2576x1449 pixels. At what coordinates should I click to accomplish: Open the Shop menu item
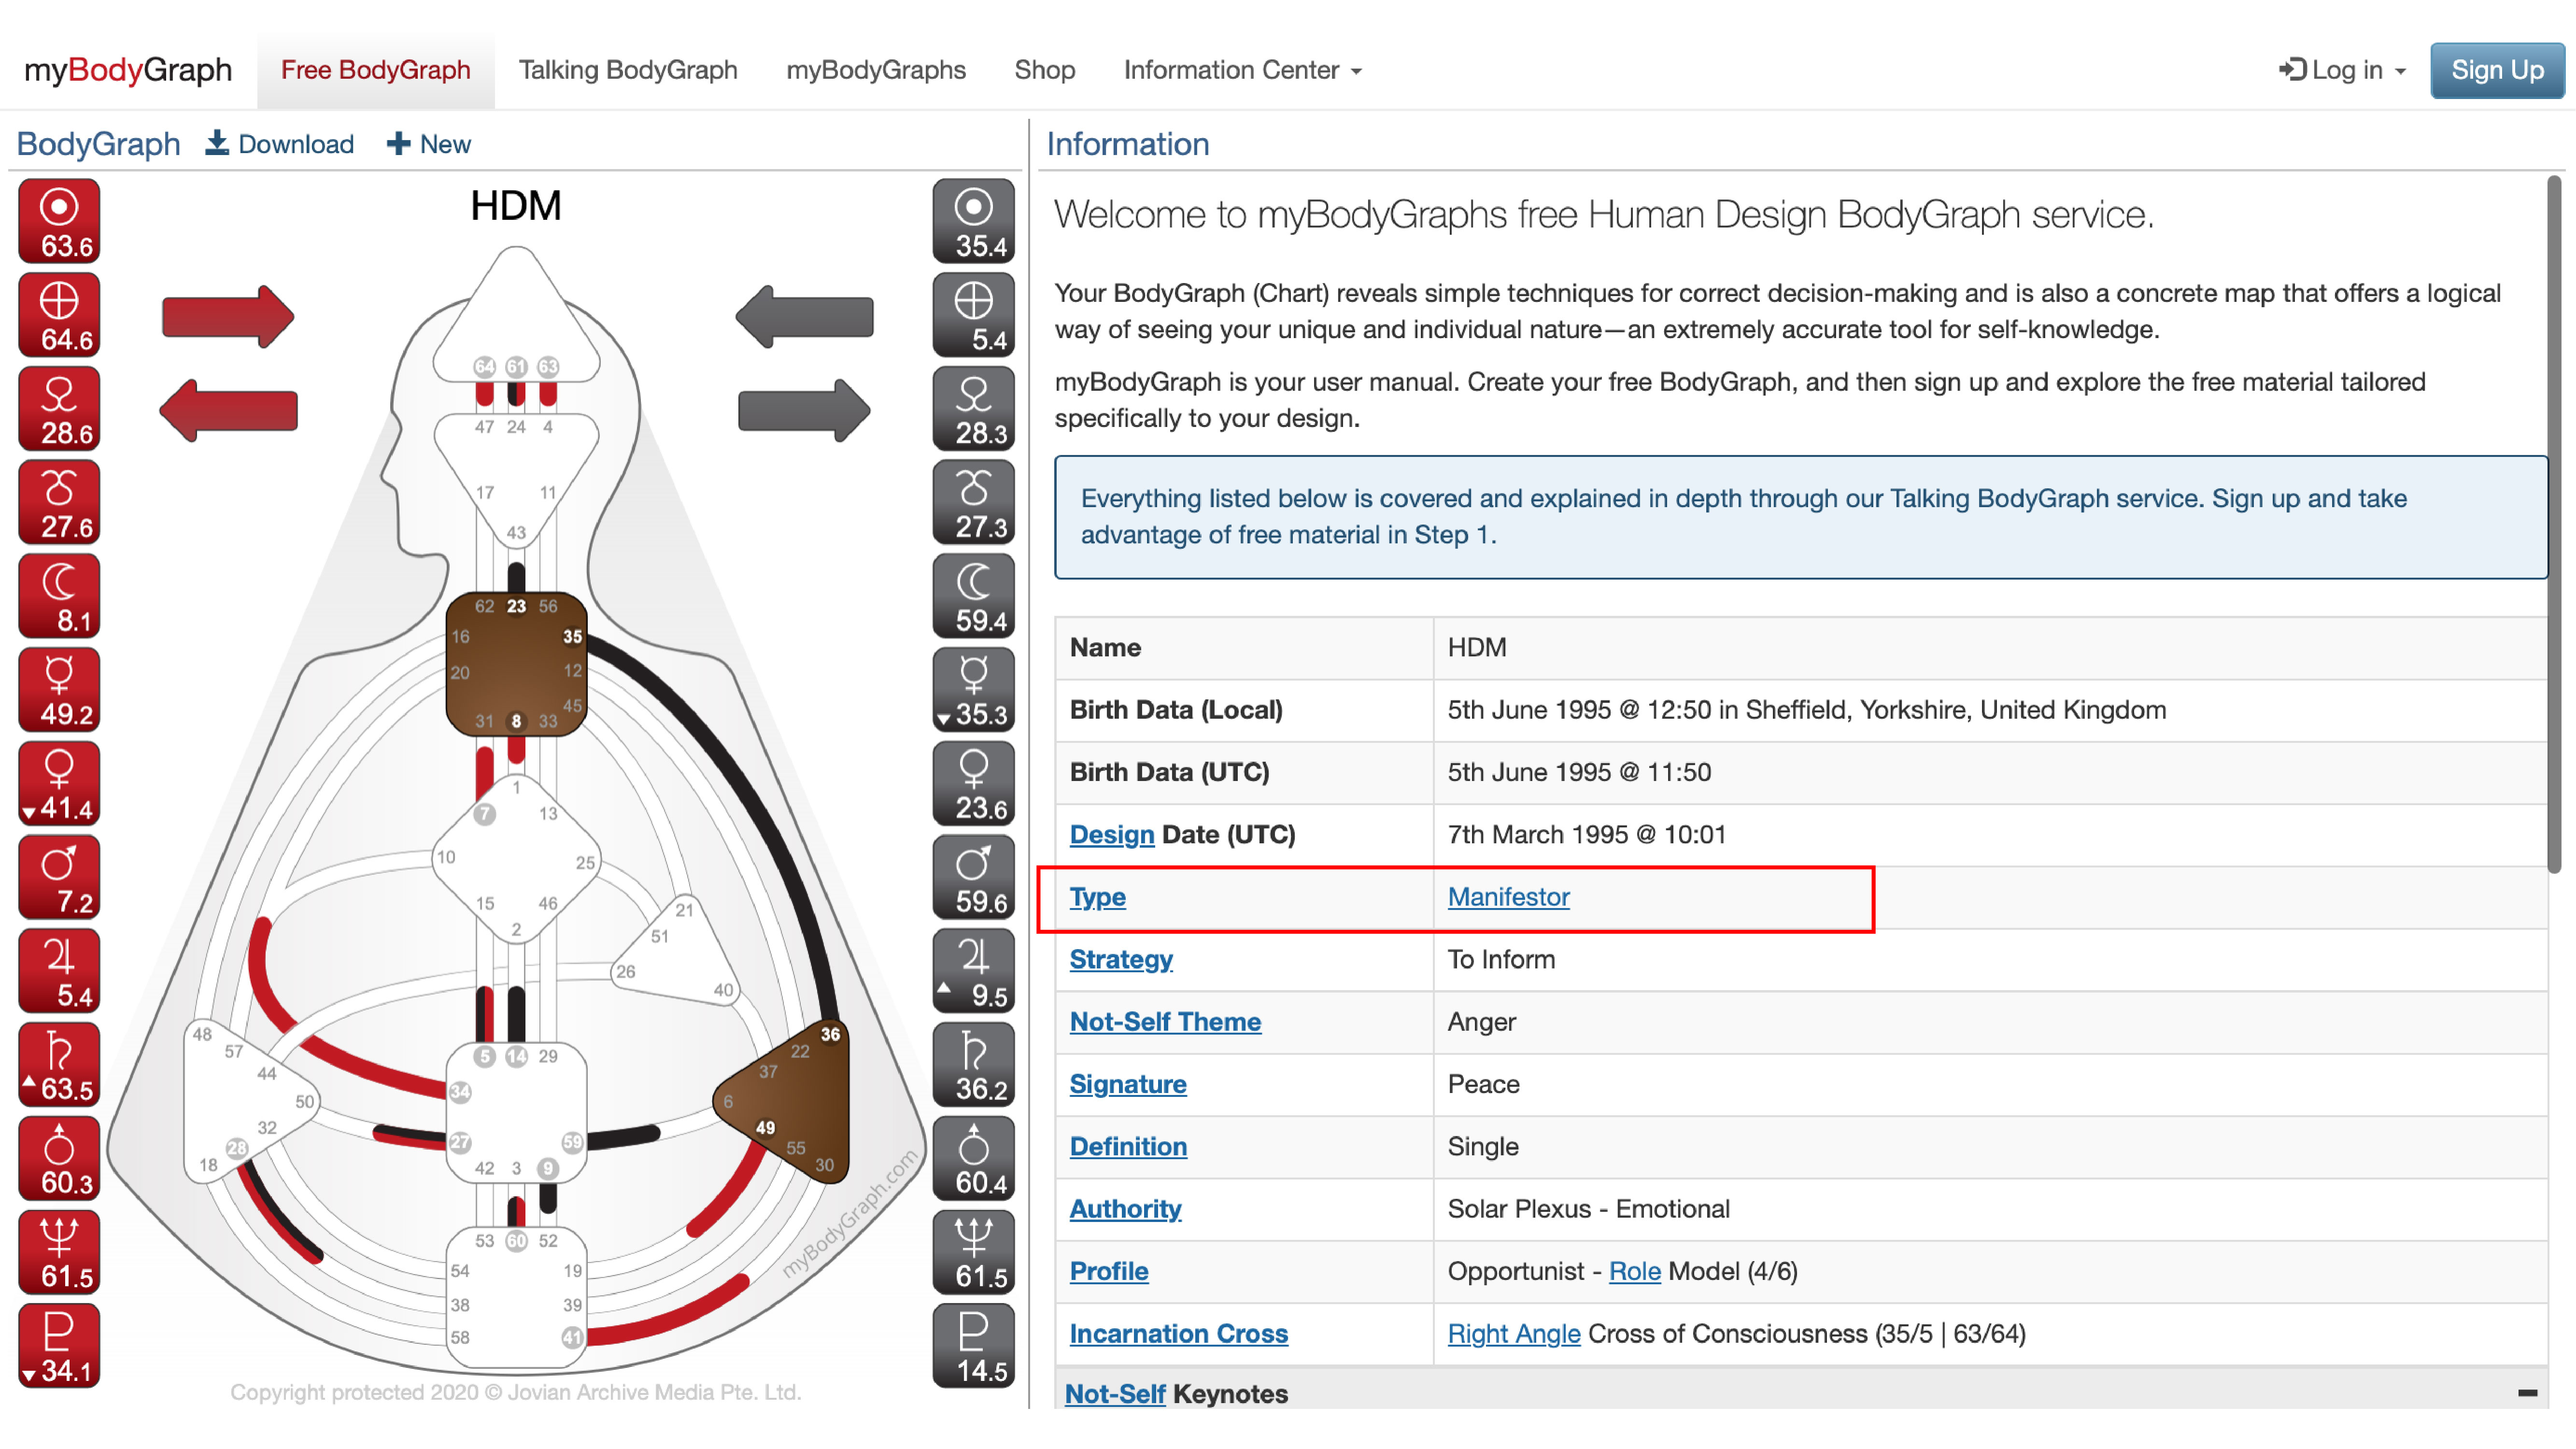point(1044,70)
